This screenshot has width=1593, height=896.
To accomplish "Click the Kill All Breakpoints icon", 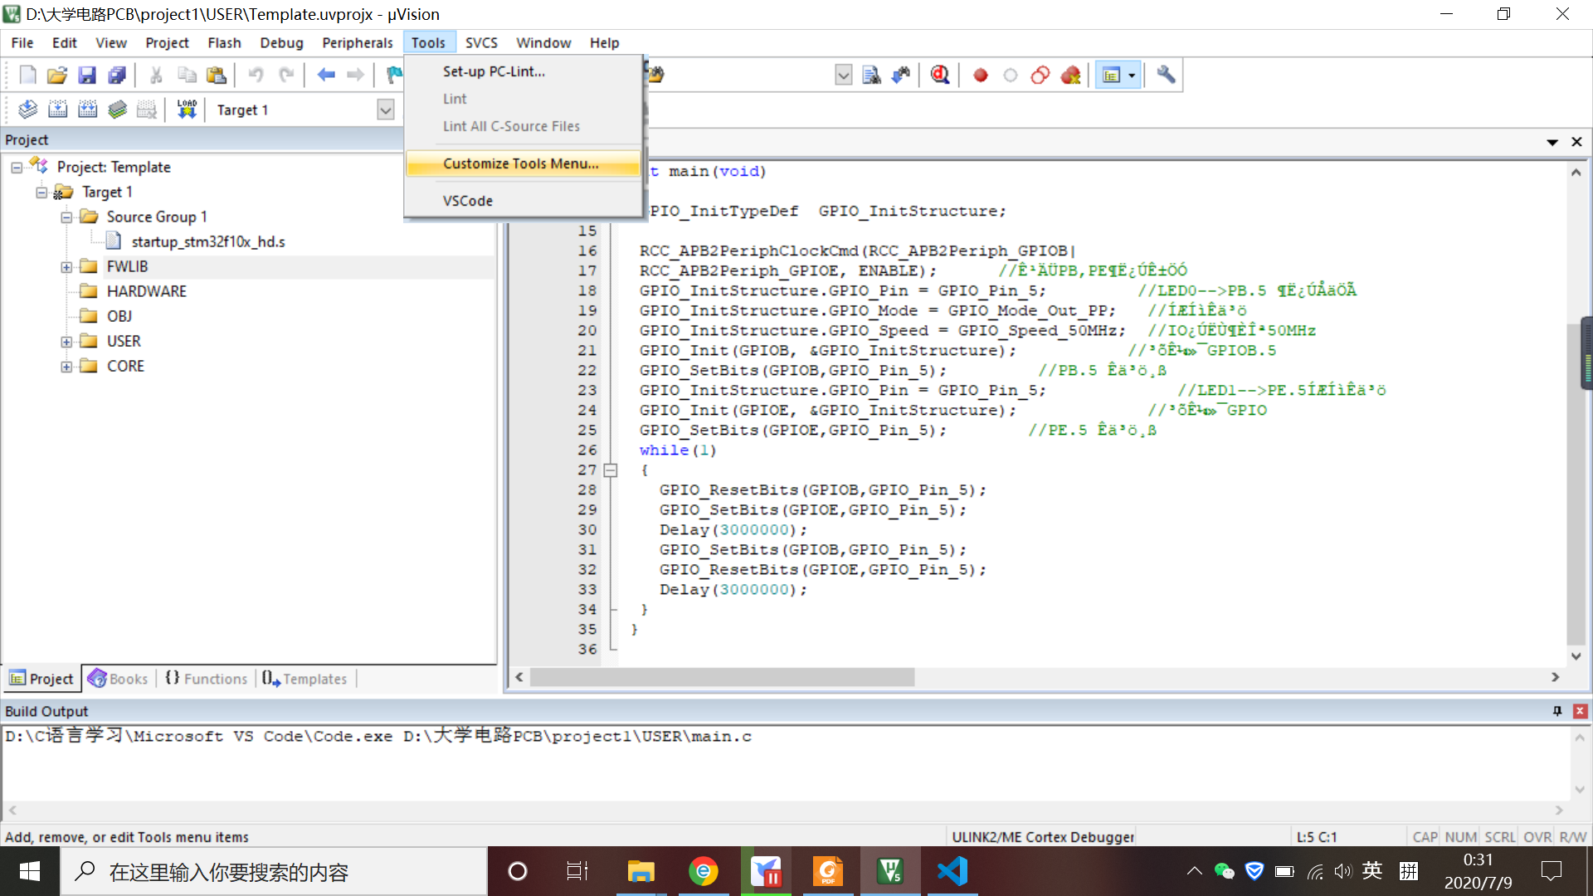I will (x=1070, y=75).
